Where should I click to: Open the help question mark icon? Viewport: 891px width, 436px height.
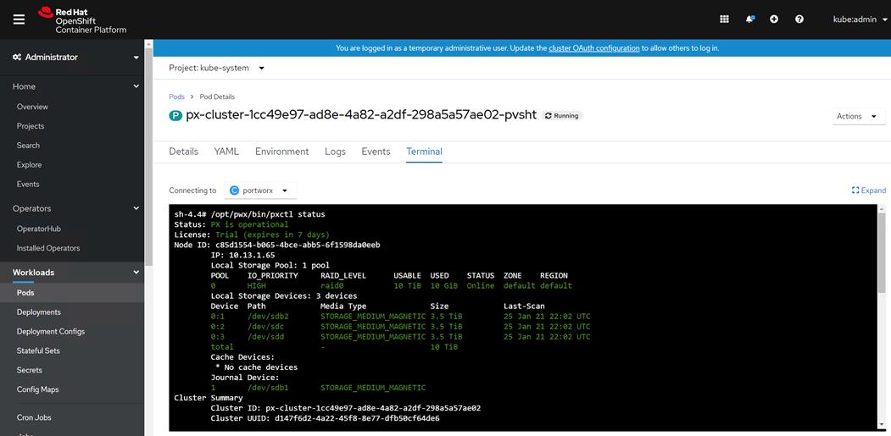(x=799, y=19)
